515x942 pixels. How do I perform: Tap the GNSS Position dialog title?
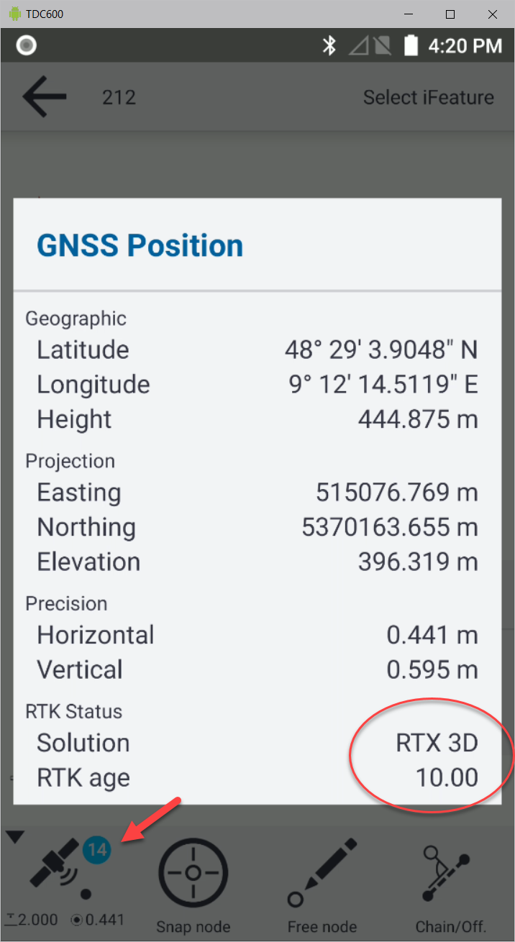[140, 244]
